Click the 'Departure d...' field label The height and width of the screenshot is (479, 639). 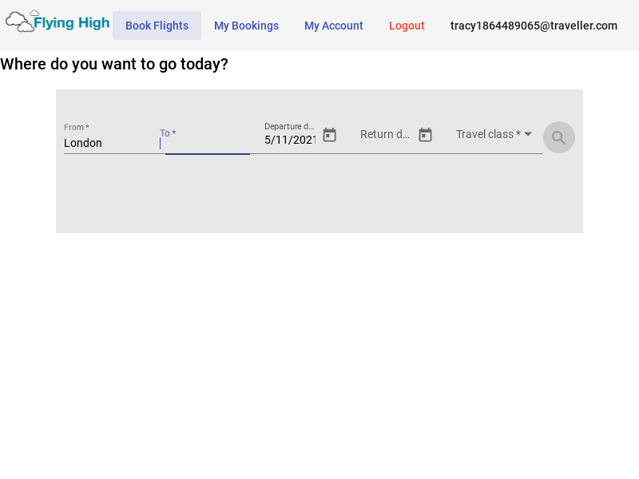289,126
